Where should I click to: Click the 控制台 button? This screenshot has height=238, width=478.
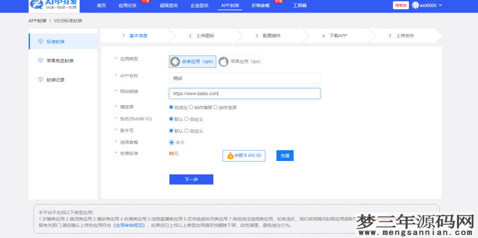pos(401,6)
